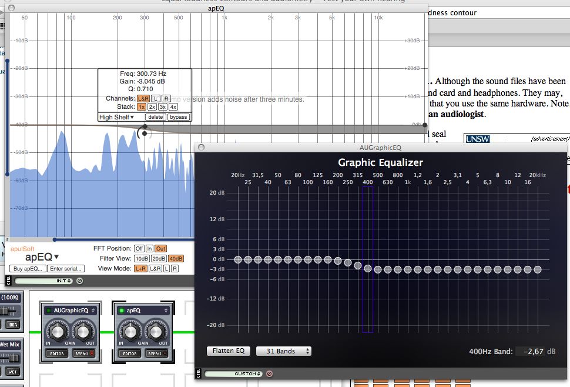Set FFT Position to Out
The width and height of the screenshot is (570, 387).
(x=160, y=248)
